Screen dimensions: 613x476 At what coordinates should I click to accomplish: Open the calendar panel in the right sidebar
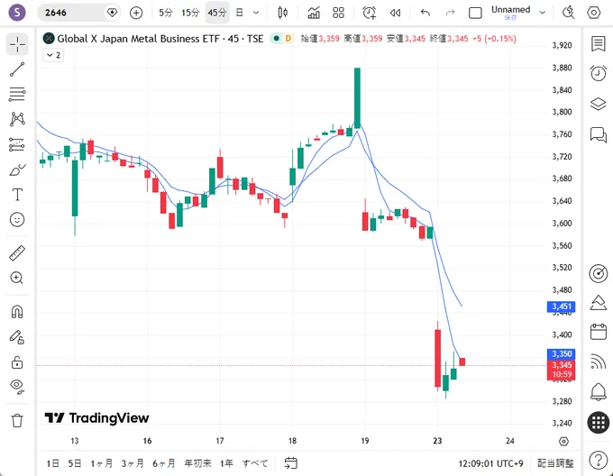click(599, 332)
